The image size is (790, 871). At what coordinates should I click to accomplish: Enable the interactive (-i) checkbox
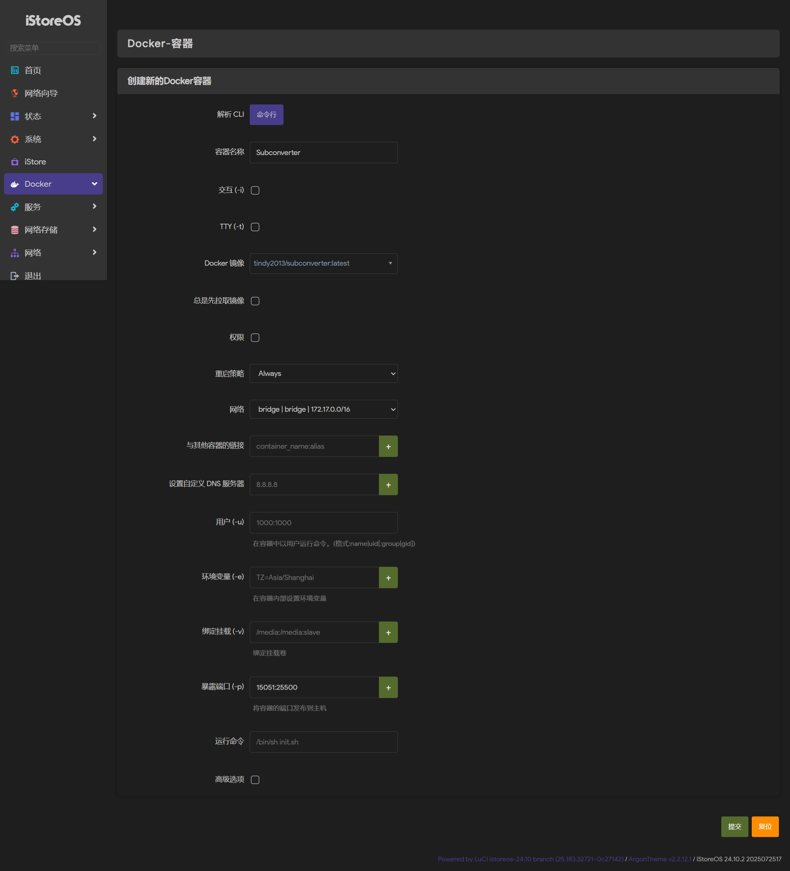click(x=255, y=190)
